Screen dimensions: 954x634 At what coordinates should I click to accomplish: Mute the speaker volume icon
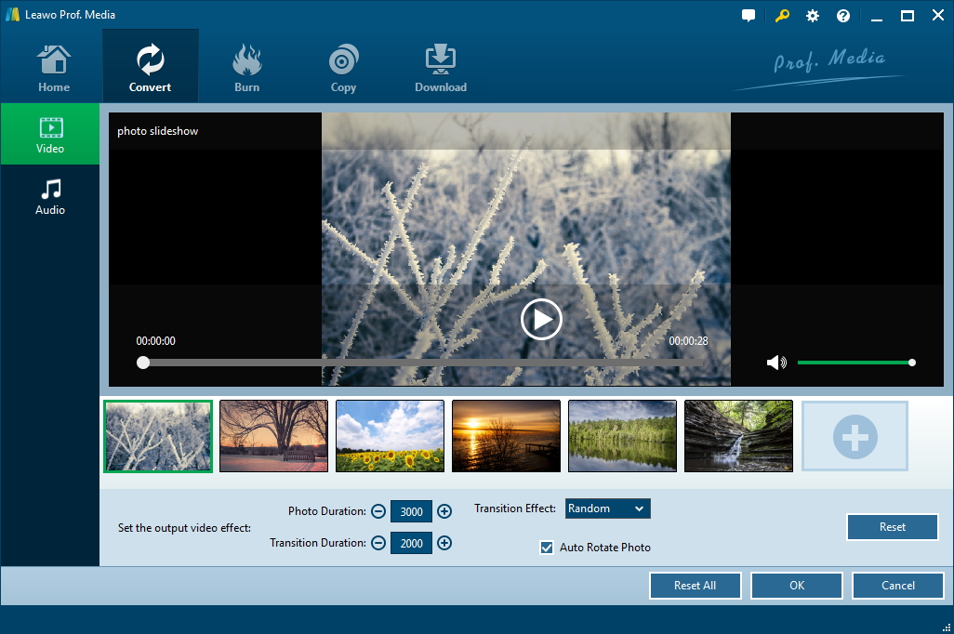(x=776, y=363)
